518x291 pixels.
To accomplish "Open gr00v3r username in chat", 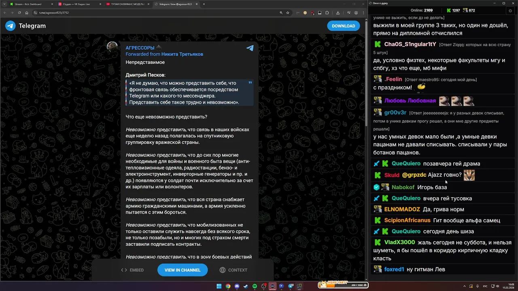I will (x=395, y=113).
